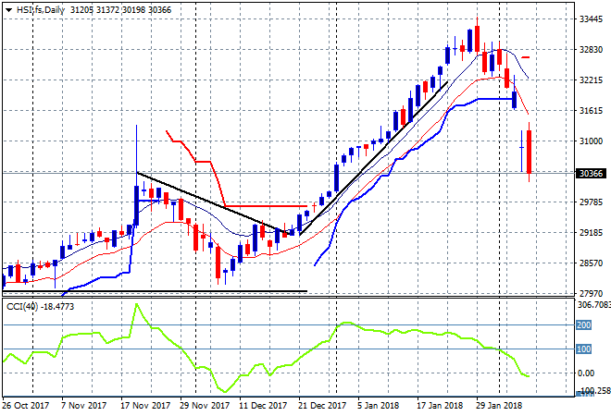Viewport: 611px width, 416px height.
Task: Click the 28570 price axis label
Action: point(590,263)
